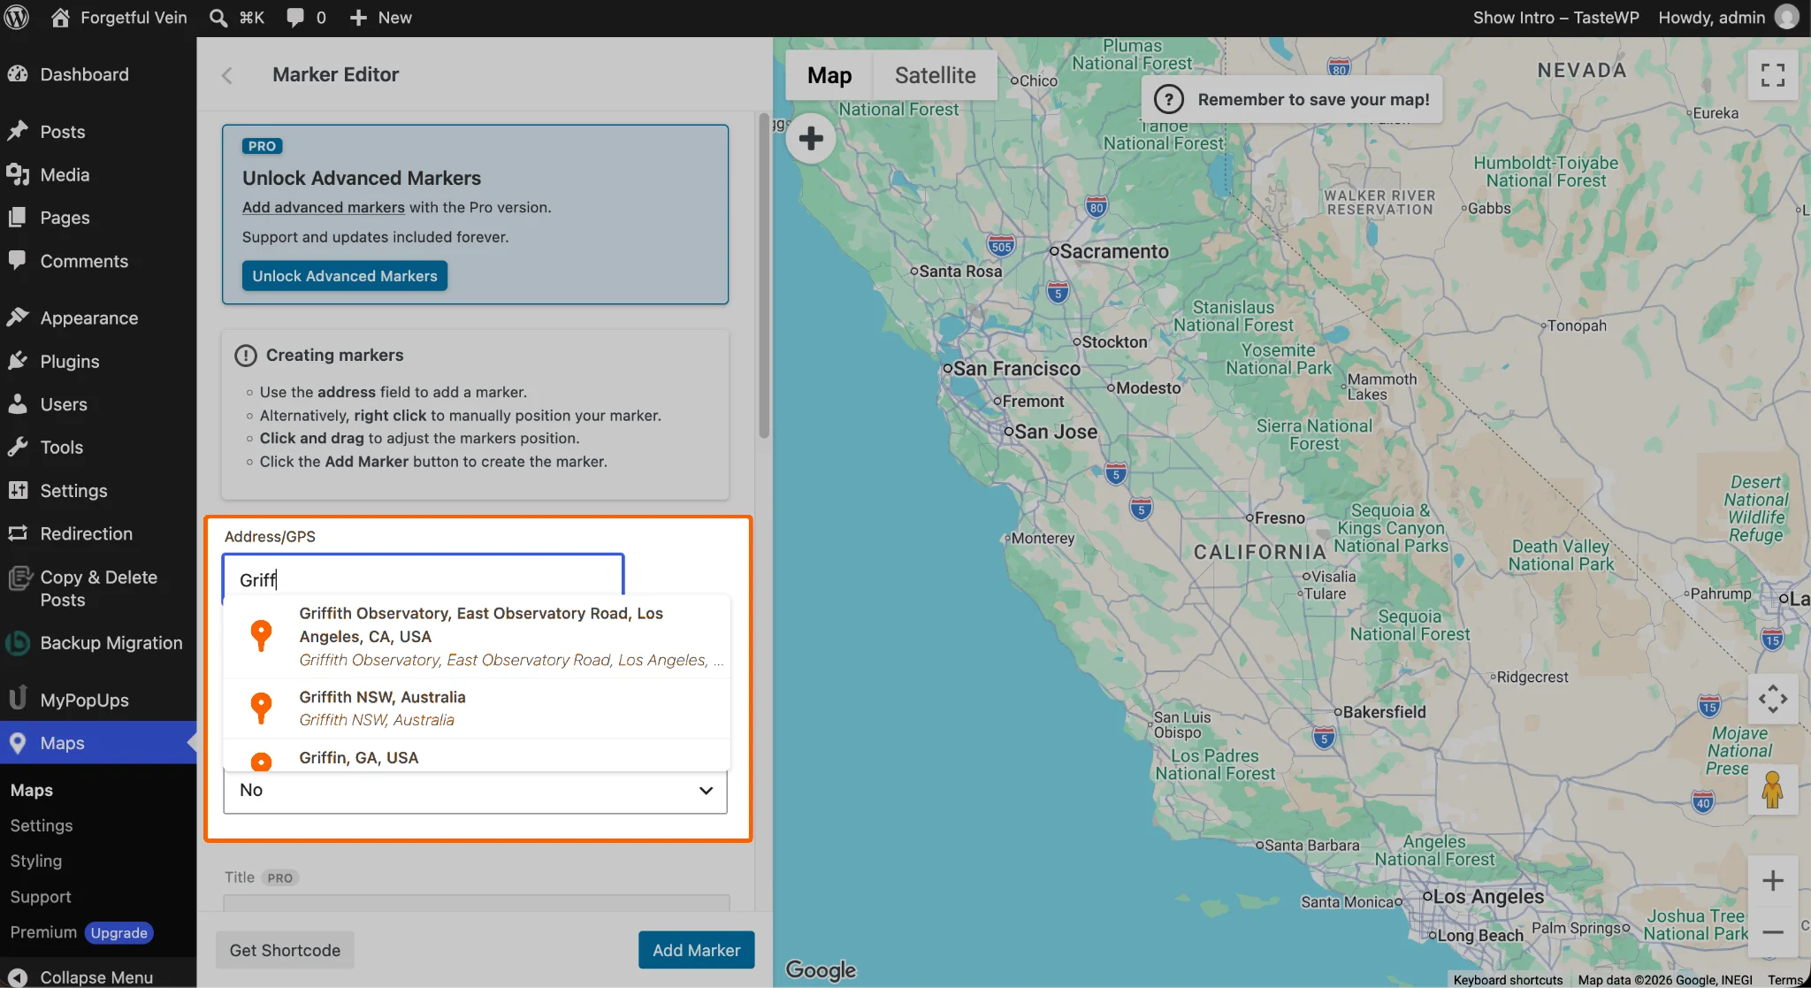Click the Sacramento map label
This screenshot has height=988, width=1811.
point(1114,251)
